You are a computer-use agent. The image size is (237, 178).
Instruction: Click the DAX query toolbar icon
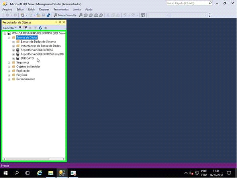[101, 15]
